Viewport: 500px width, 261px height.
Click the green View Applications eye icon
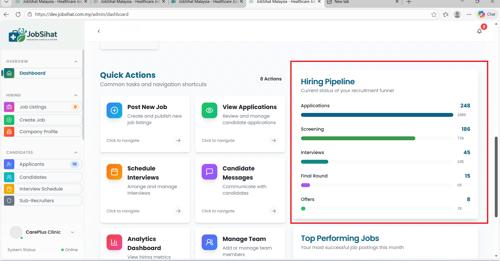coord(209,110)
